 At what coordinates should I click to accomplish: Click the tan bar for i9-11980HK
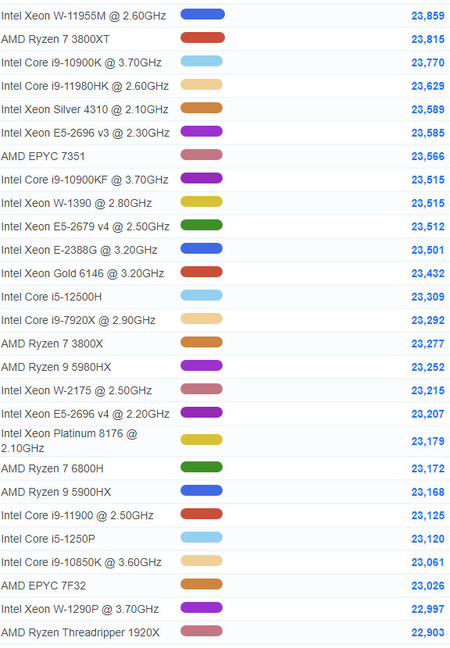coord(202,85)
